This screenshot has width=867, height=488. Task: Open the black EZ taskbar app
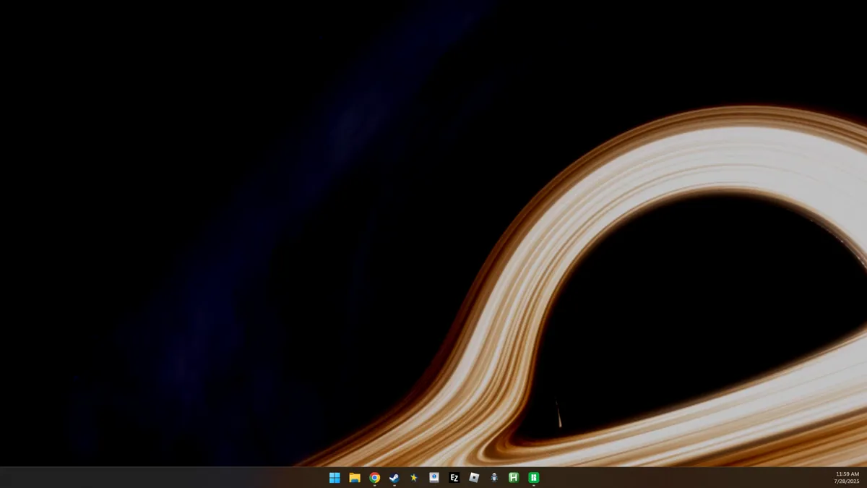point(454,478)
